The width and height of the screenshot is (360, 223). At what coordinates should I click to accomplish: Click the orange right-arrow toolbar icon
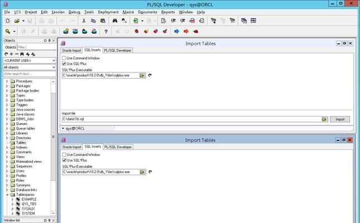tap(186, 31)
